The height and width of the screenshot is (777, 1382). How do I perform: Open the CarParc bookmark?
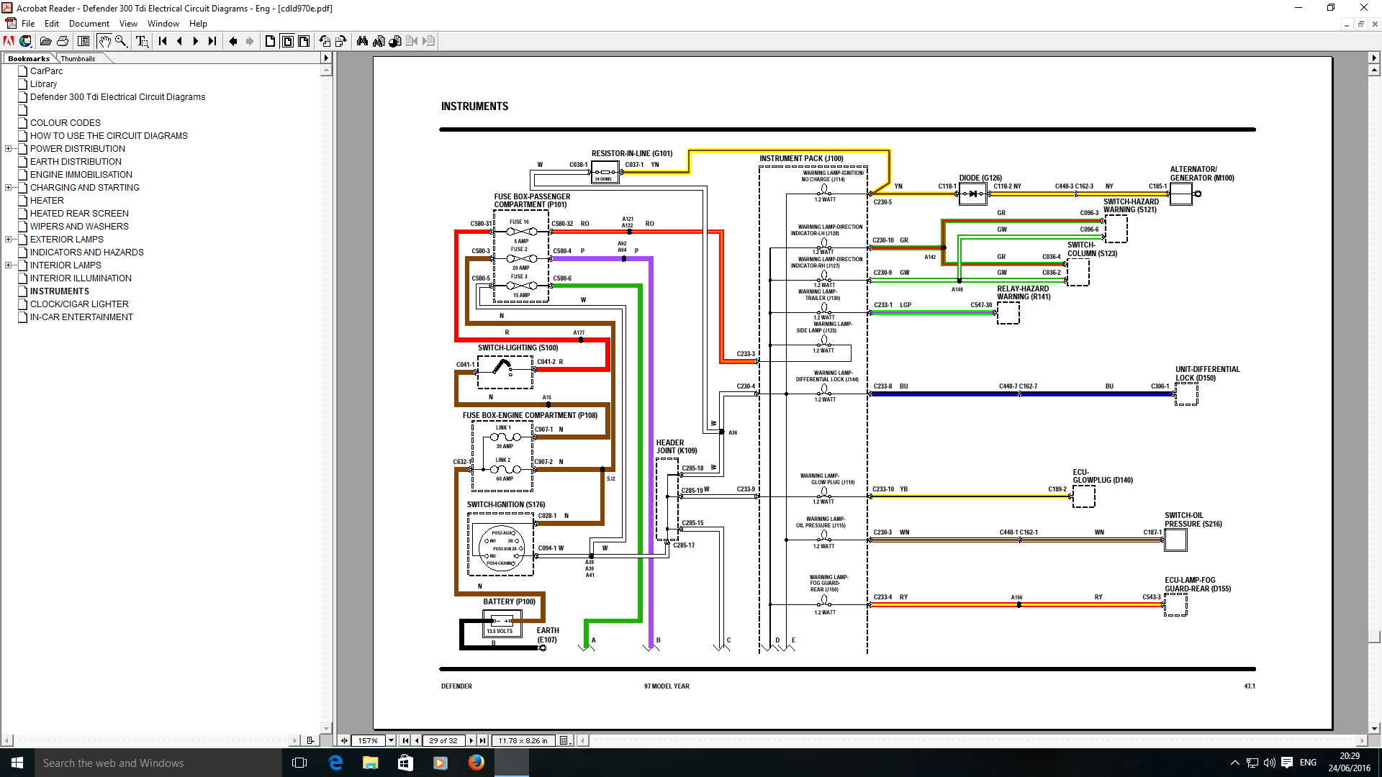pyautogui.click(x=46, y=71)
